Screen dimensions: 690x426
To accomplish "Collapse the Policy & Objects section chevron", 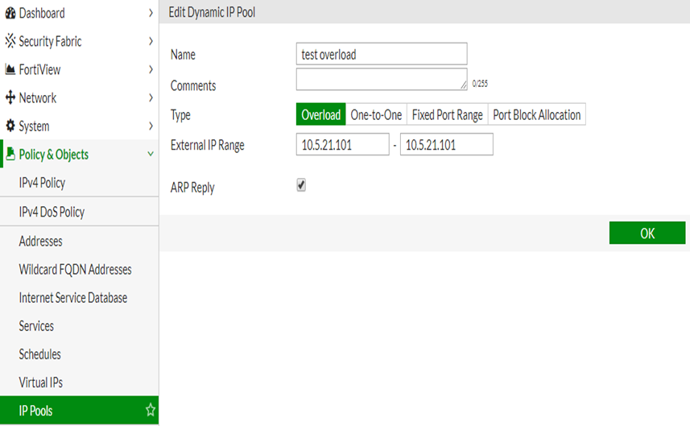I will [x=151, y=154].
